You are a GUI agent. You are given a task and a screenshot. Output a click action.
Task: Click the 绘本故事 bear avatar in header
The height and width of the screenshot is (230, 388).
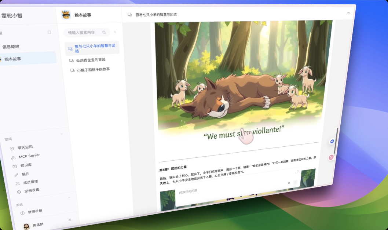click(x=66, y=15)
